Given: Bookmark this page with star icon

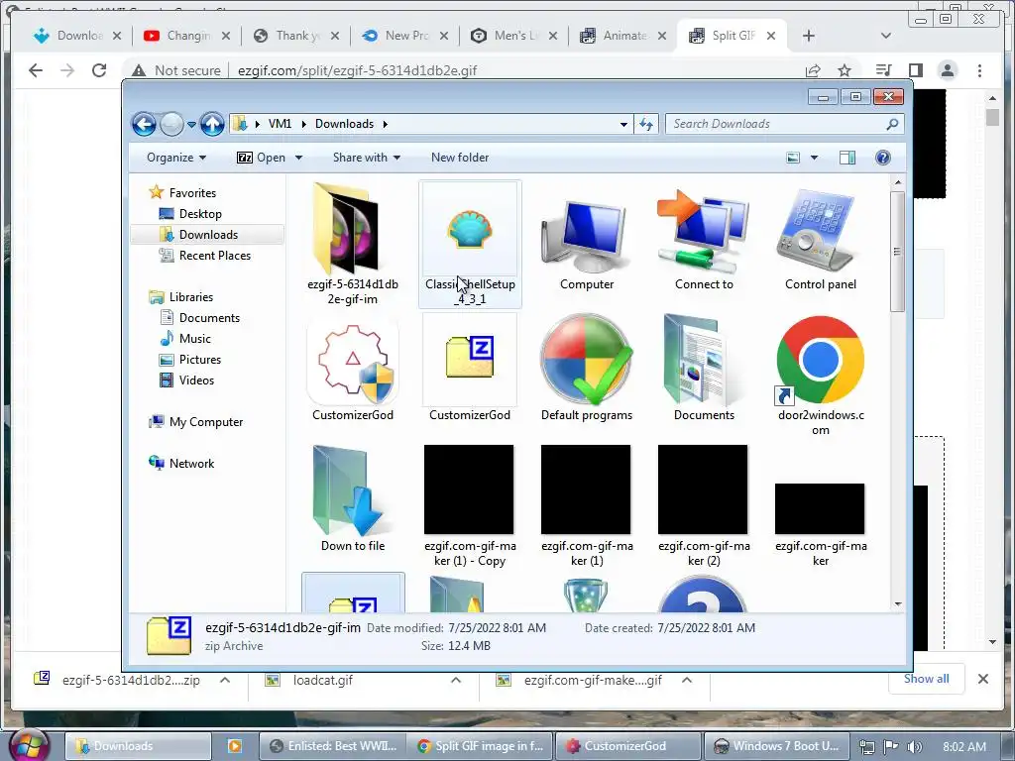Looking at the screenshot, I should (845, 70).
